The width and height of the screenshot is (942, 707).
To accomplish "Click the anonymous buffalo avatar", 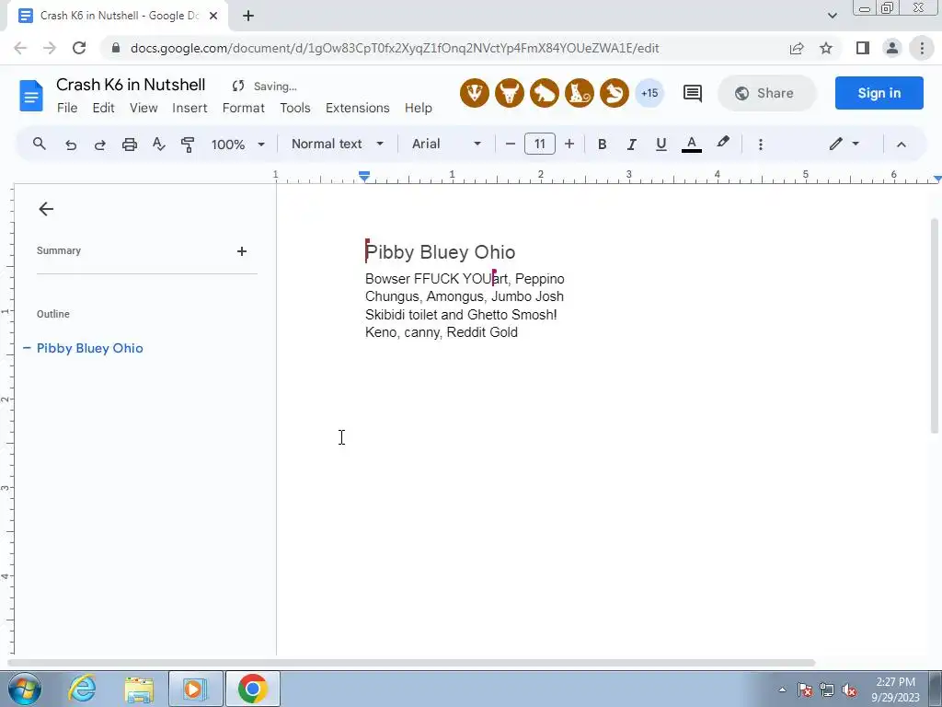I will pos(510,93).
